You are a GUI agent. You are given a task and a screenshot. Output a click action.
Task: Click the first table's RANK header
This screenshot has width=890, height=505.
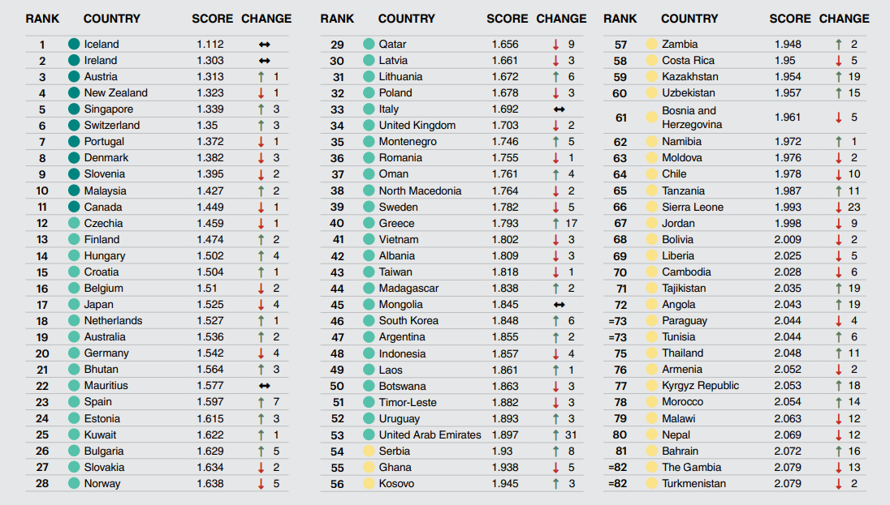[42, 19]
